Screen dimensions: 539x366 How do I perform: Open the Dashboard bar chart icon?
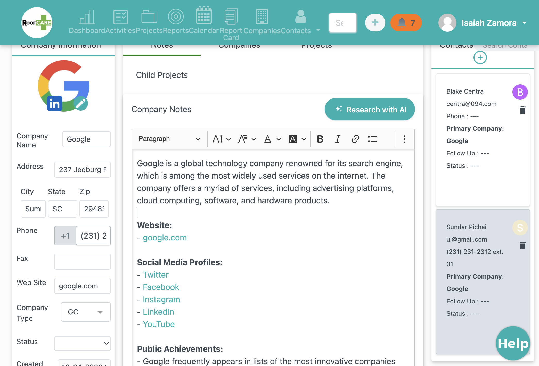tap(87, 17)
